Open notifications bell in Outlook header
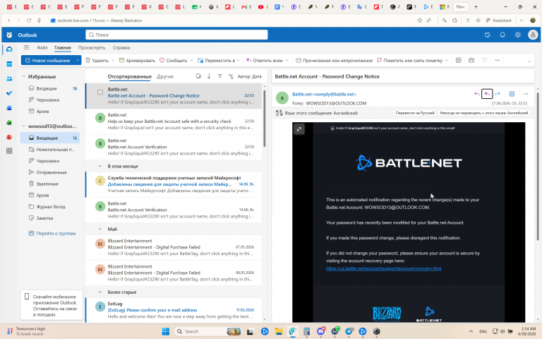542x339 pixels. pos(502,35)
